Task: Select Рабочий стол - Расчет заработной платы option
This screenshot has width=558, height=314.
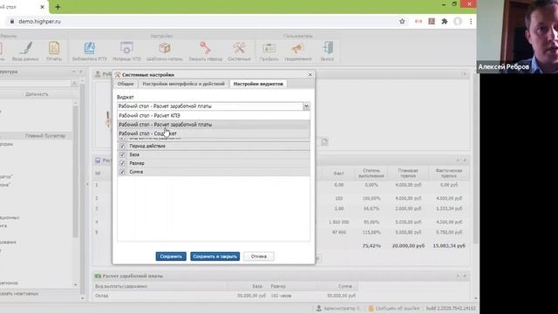Action: 214,124
